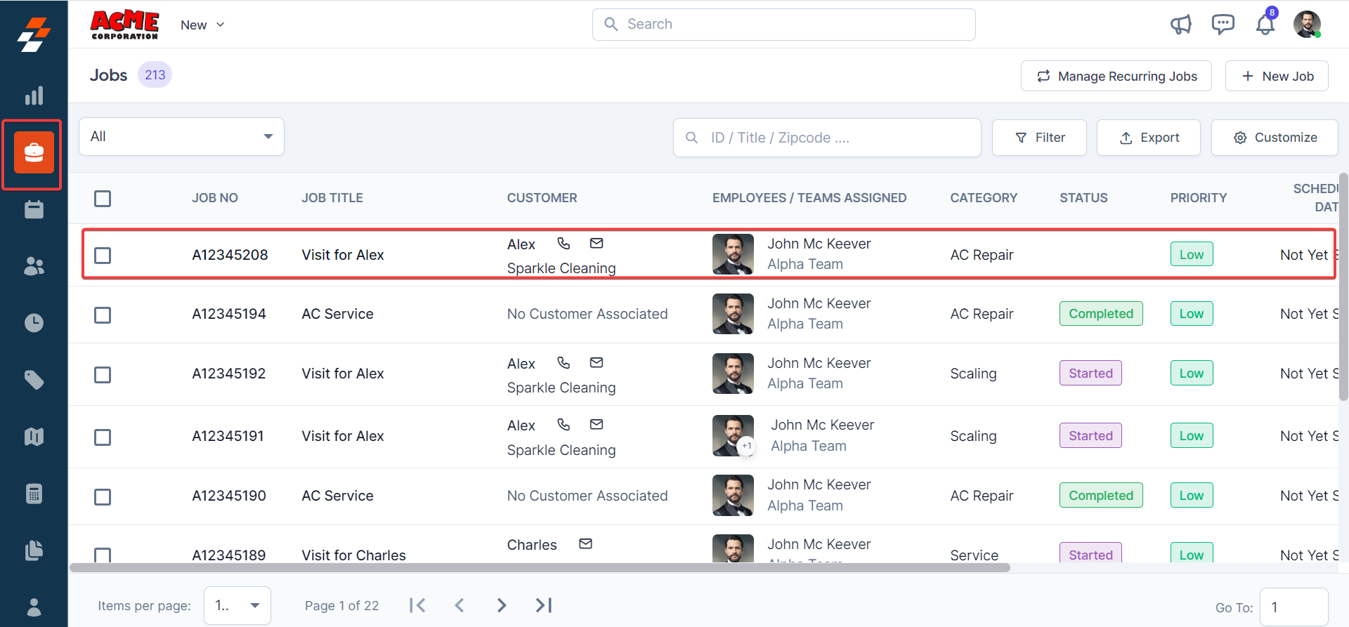Click the STATUS column header
The width and height of the screenshot is (1349, 627).
click(1083, 198)
